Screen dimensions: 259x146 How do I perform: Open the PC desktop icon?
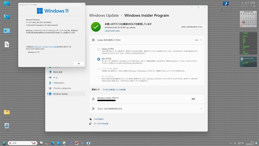[x=7, y=5]
